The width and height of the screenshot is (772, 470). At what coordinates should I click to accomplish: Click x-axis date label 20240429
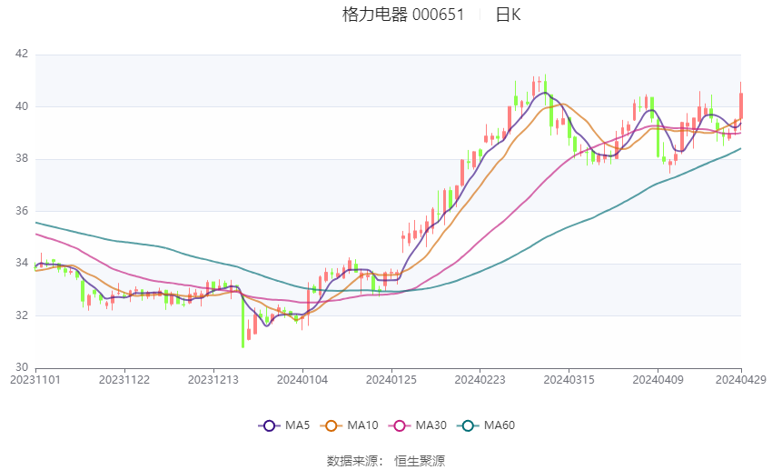pyautogui.click(x=741, y=380)
